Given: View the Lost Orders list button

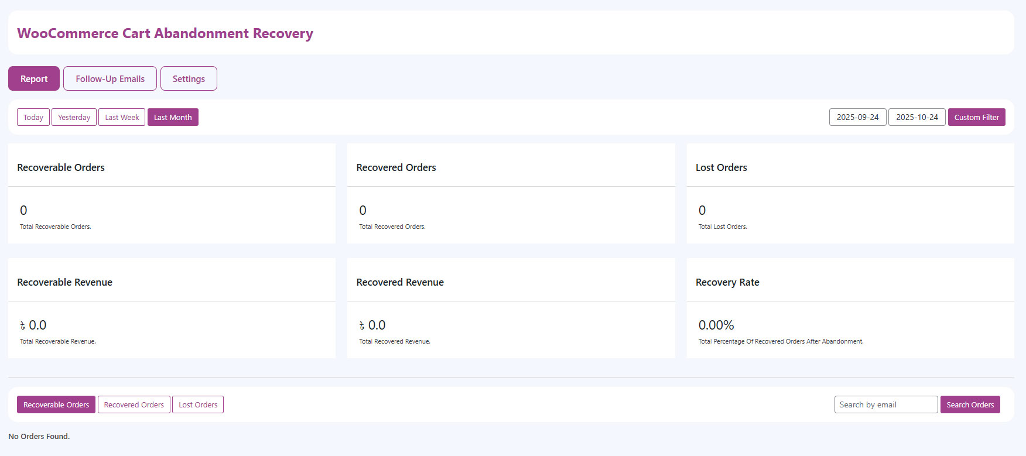Looking at the screenshot, I should pos(198,404).
